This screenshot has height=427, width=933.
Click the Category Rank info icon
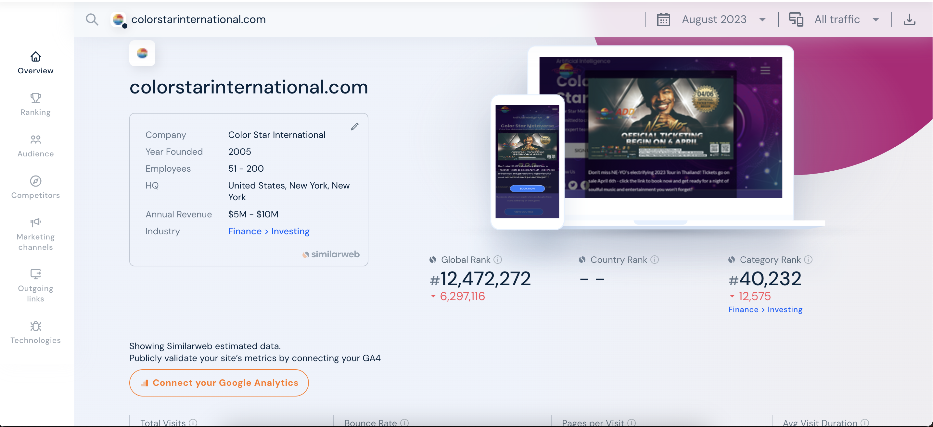pos(808,260)
